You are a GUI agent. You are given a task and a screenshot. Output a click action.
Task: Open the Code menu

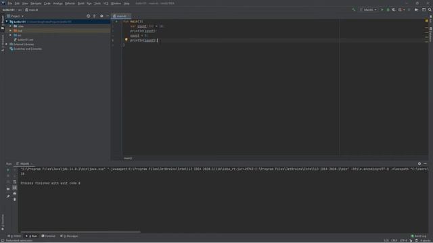[x=47, y=3]
